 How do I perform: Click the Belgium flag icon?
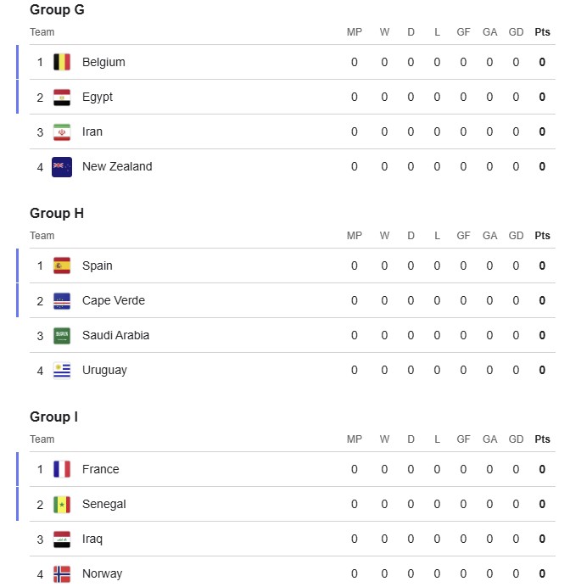(62, 62)
